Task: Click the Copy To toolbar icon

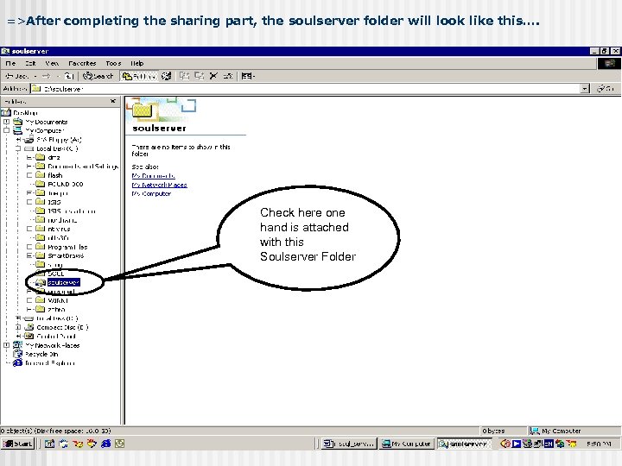Action: [200, 76]
